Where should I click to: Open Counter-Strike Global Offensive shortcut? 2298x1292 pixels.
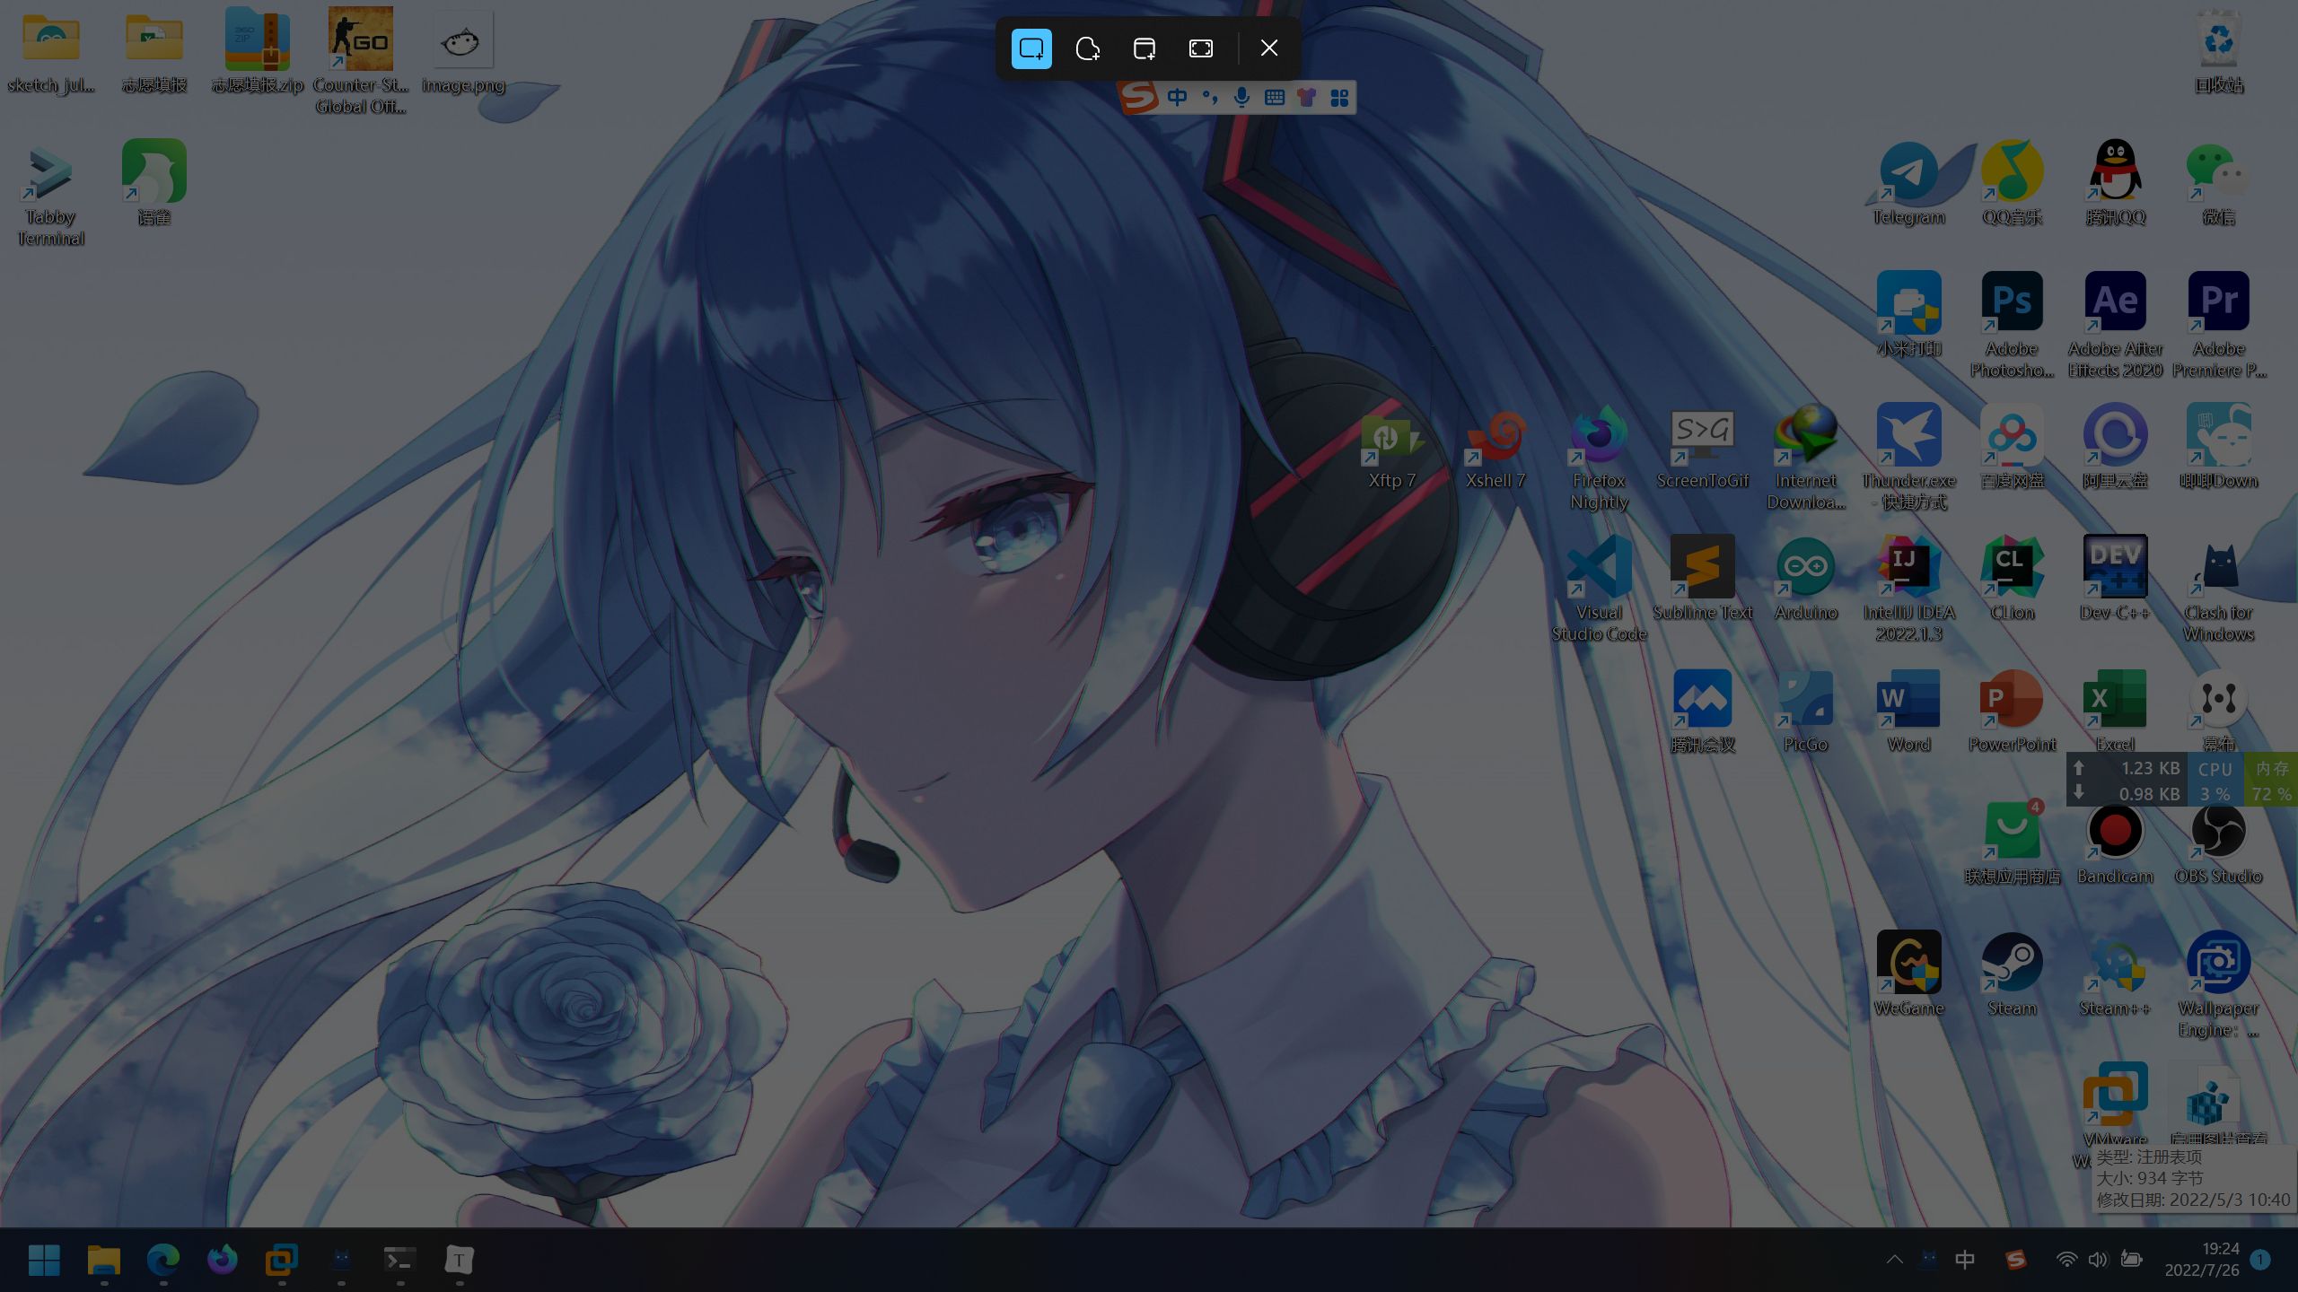pyautogui.click(x=360, y=39)
